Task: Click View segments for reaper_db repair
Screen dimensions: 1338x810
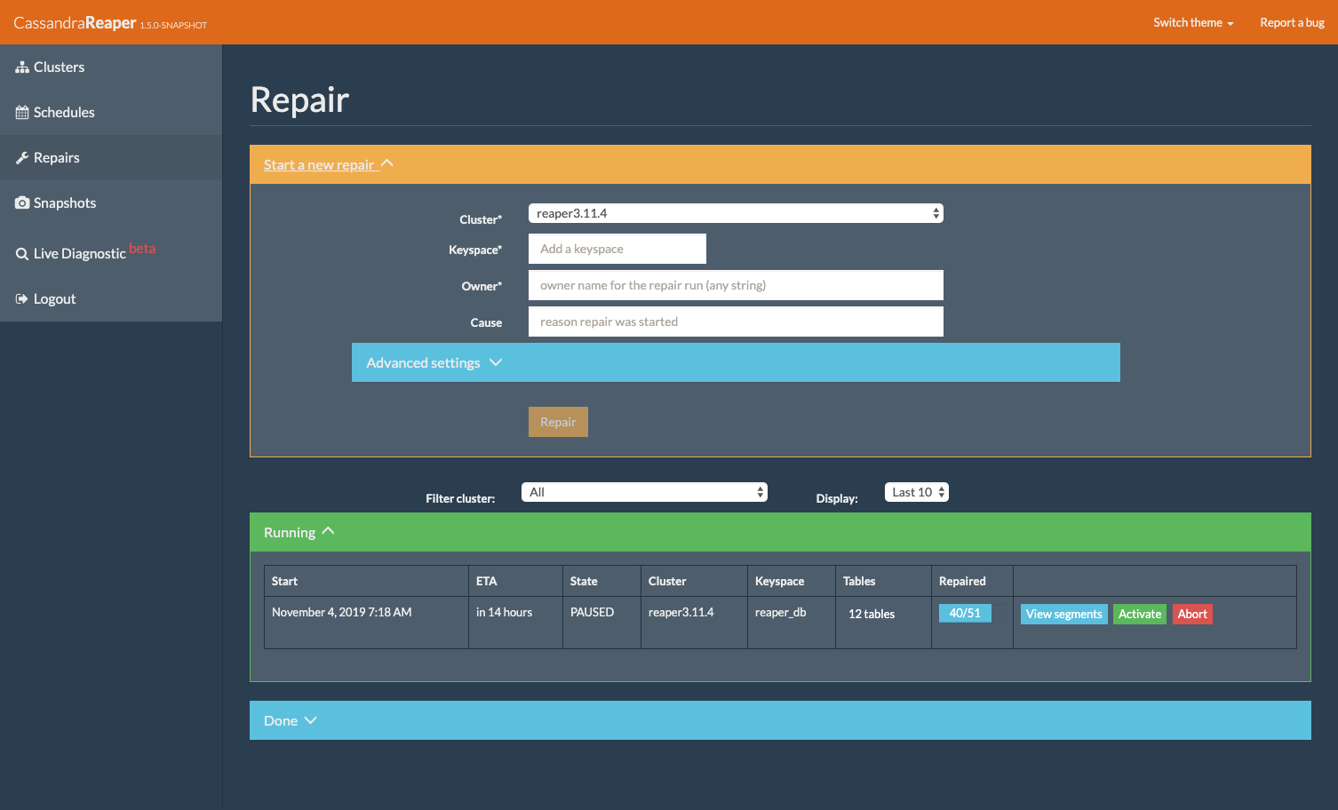Action: coord(1064,614)
